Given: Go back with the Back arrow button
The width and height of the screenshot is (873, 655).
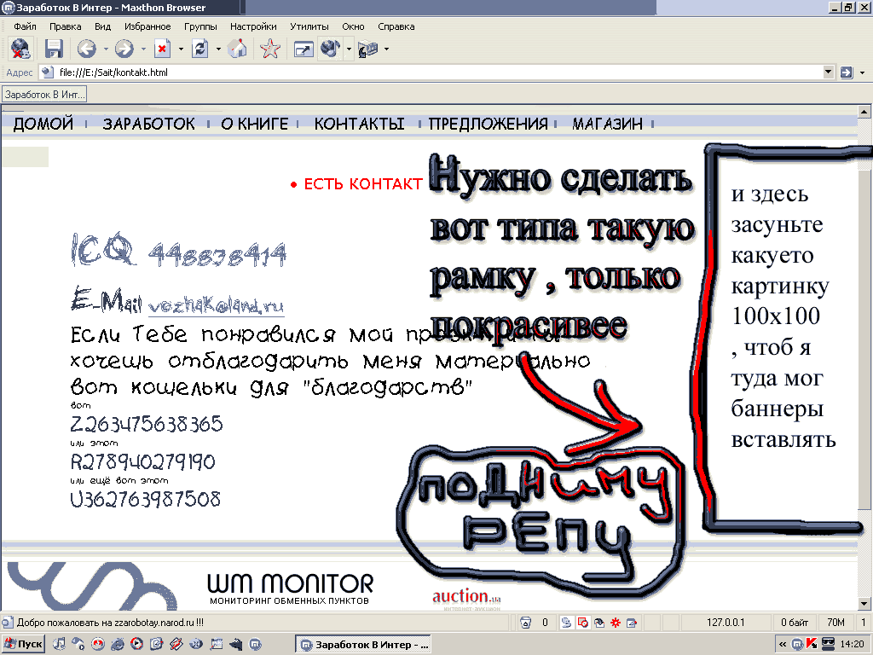Looking at the screenshot, I should 85,49.
